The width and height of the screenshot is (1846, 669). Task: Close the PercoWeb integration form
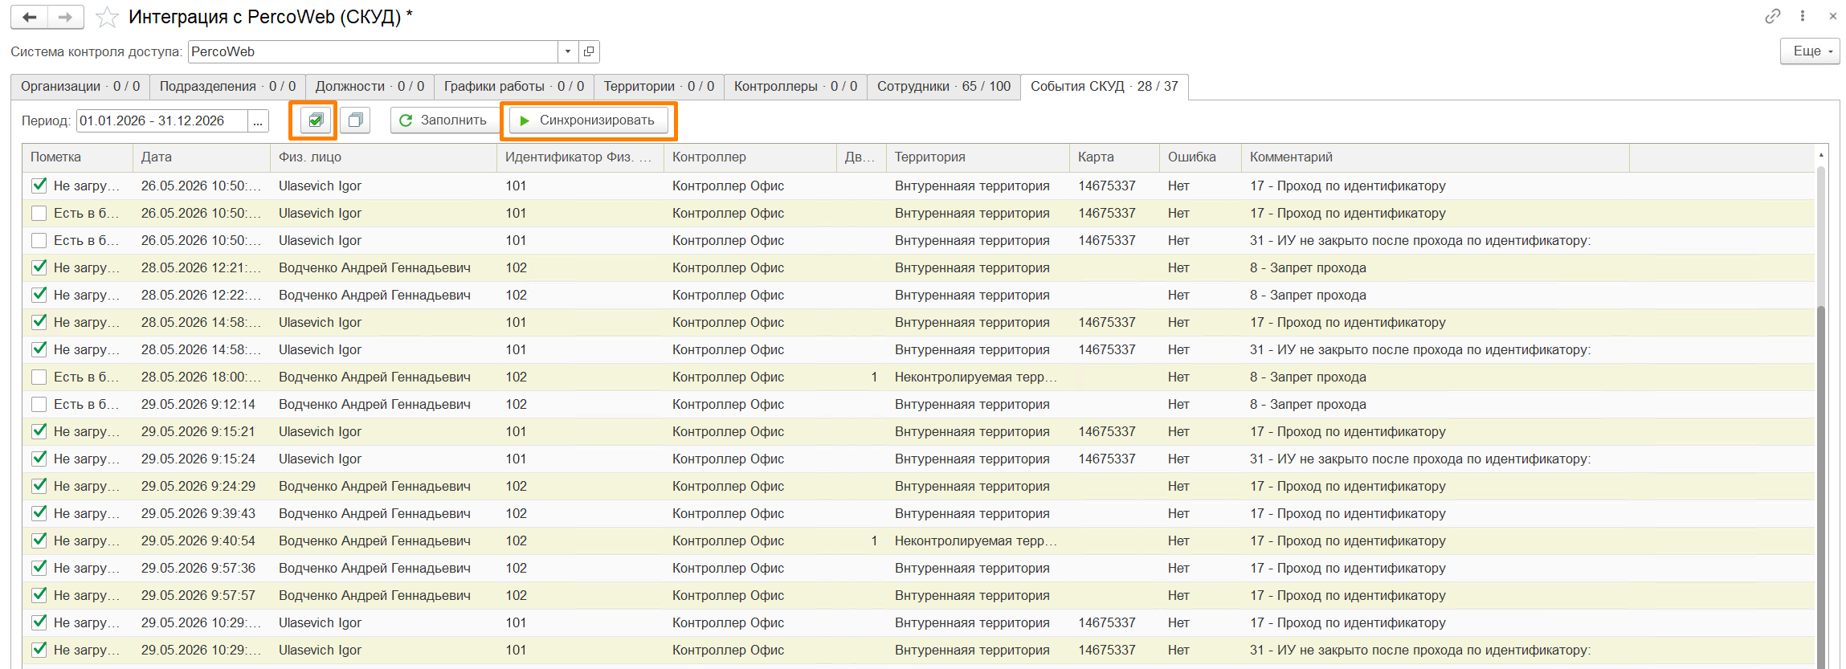(1832, 16)
